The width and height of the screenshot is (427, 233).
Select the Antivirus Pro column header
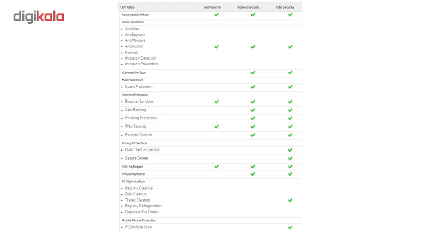212,7
